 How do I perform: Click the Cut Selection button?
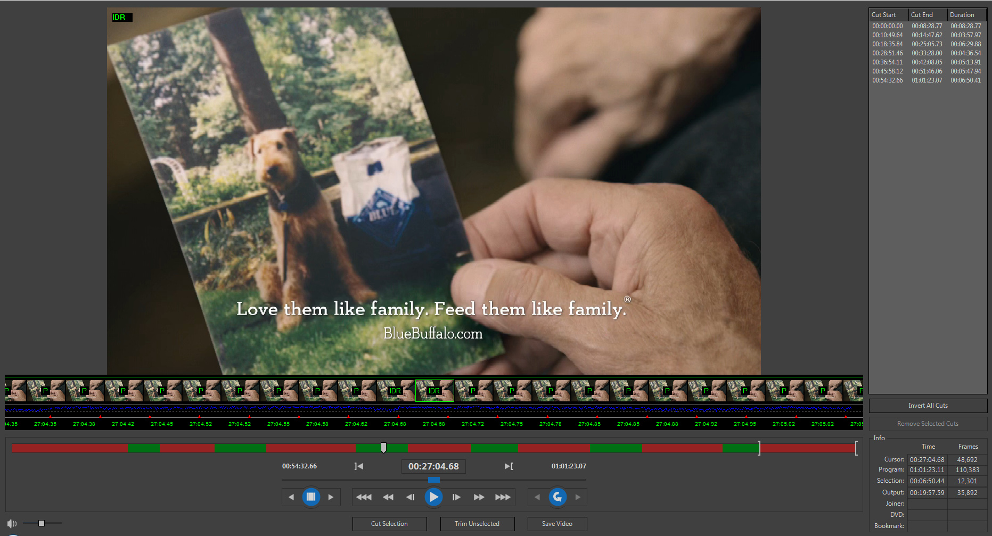click(389, 524)
